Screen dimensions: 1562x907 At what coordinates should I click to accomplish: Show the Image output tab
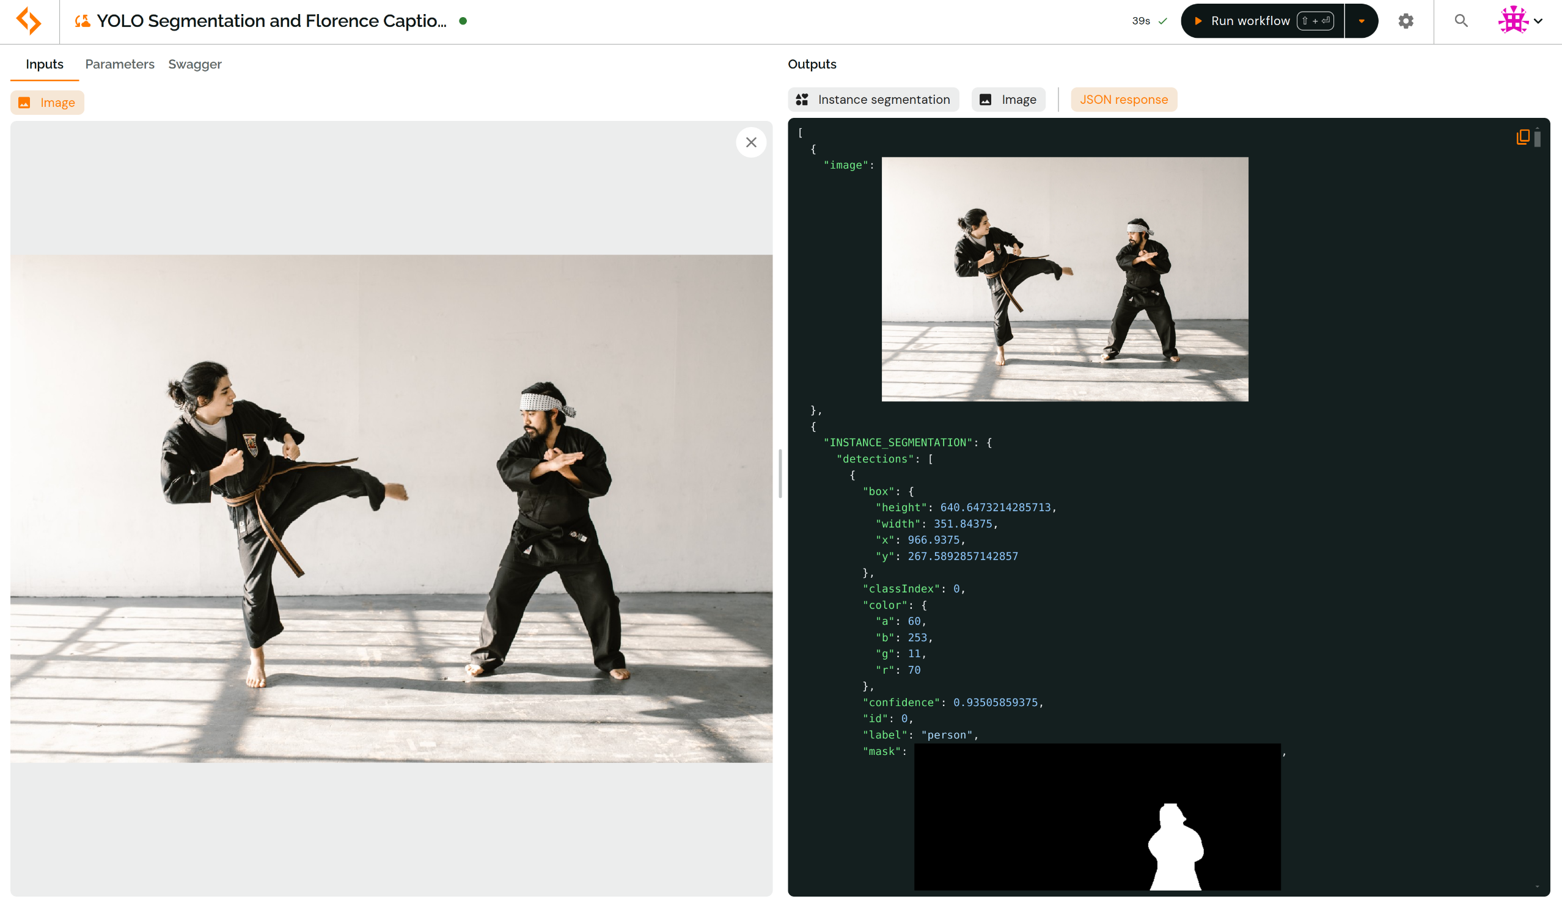click(1008, 100)
